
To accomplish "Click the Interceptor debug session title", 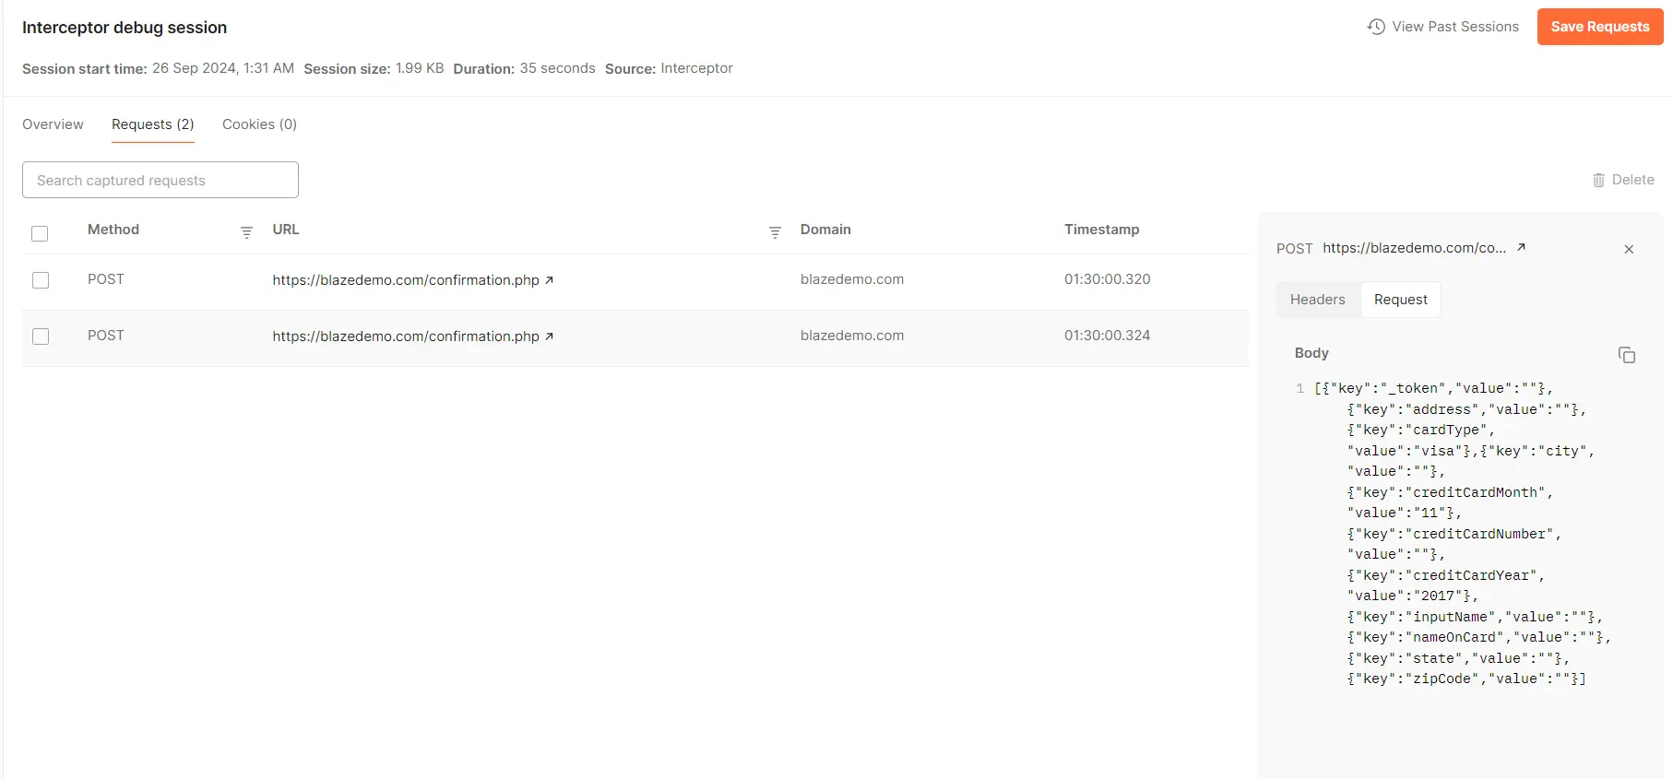I will pyautogui.click(x=125, y=28).
